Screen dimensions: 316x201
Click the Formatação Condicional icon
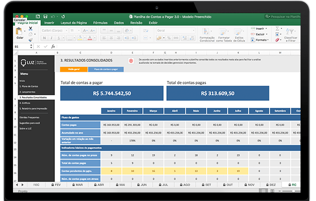click(207, 31)
